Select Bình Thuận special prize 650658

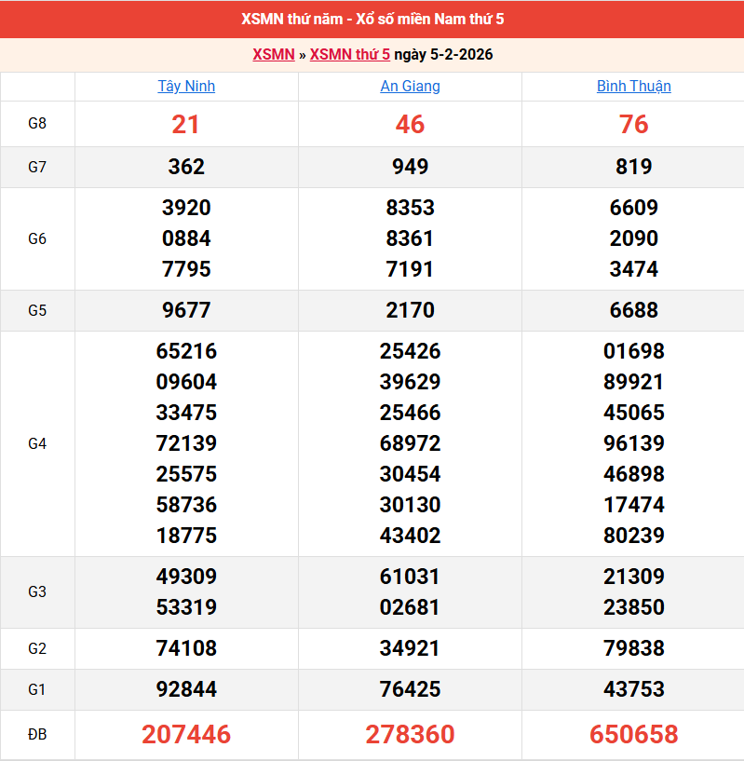(x=633, y=735)
